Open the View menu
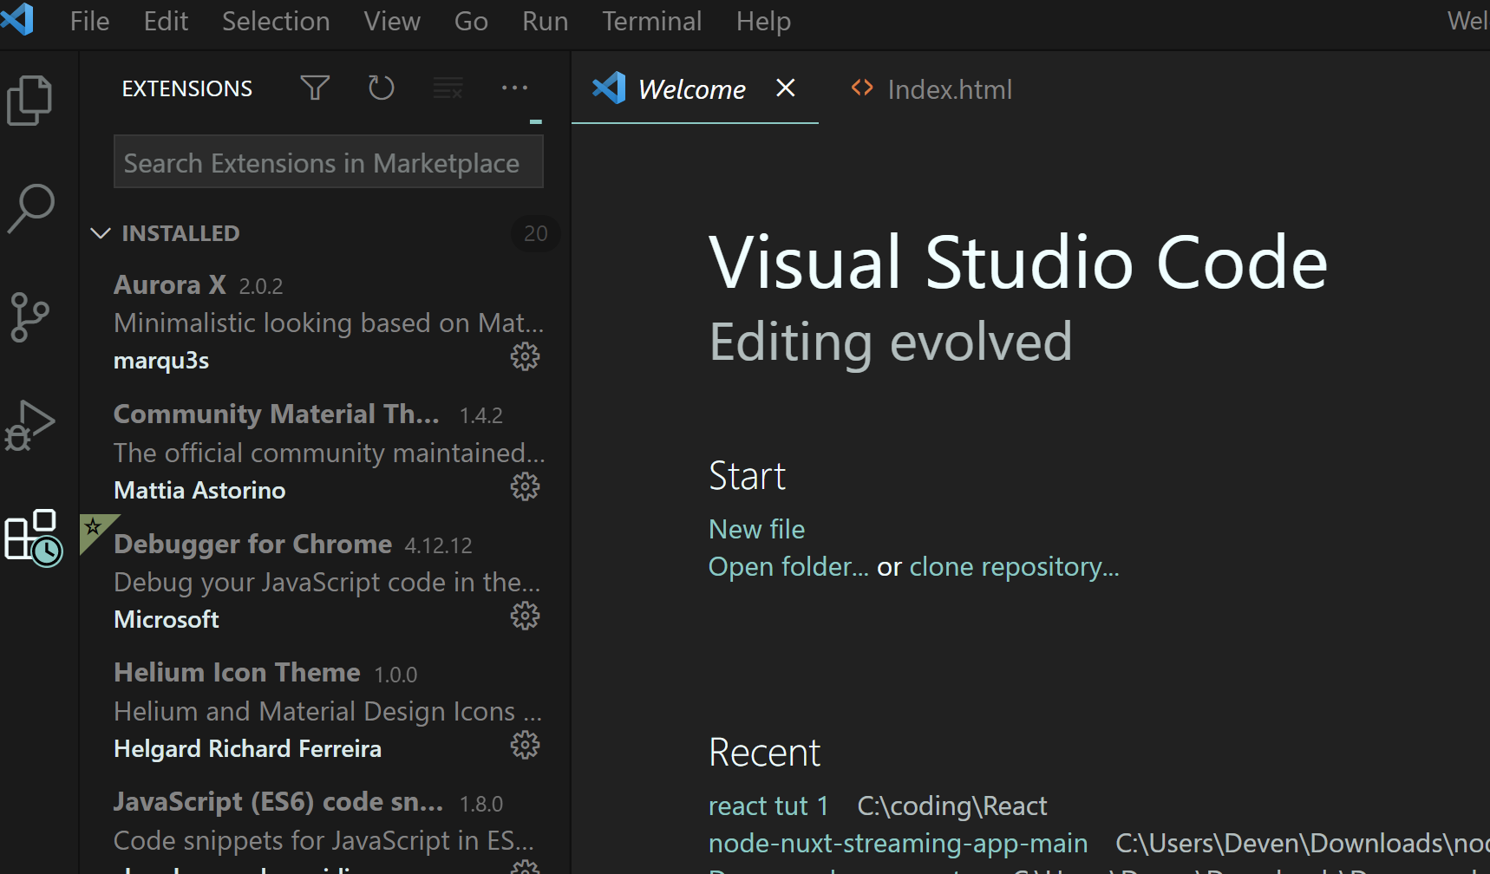Image resolution: width=1490 pixels, height=874 pixels. pyautogui.click(x=392, y=21)
